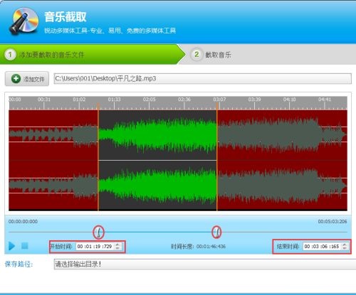Click the duration text 00:01:46:436
This screenshot has width=356, height=295.
tap(211, 247)
